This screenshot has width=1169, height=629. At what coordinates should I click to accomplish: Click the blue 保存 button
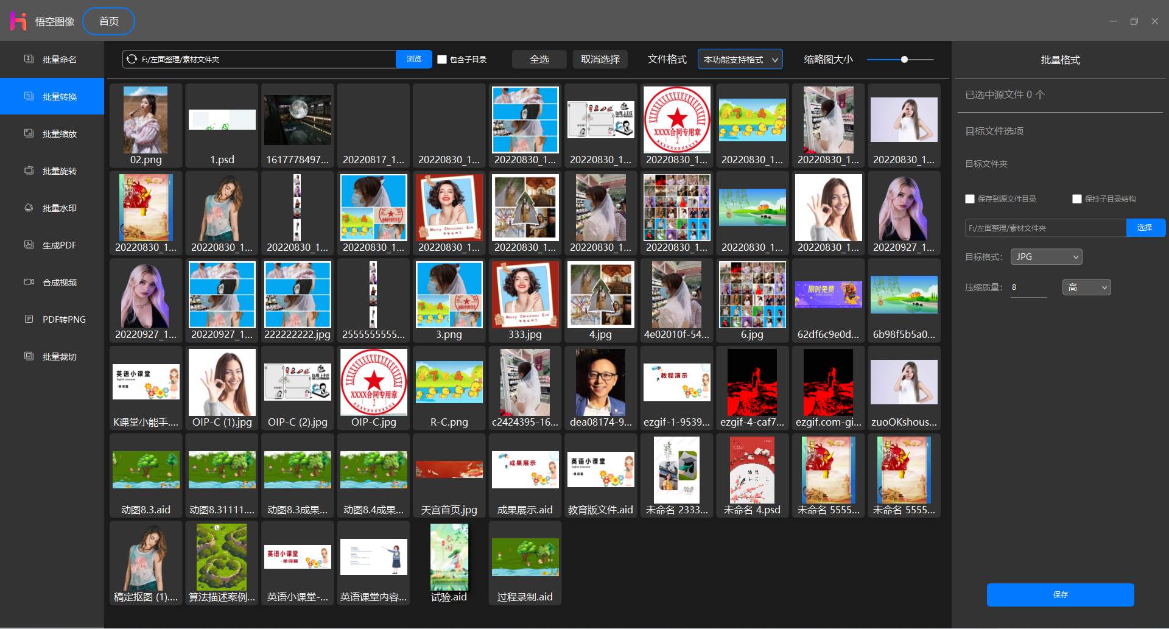click(1060, 595)
